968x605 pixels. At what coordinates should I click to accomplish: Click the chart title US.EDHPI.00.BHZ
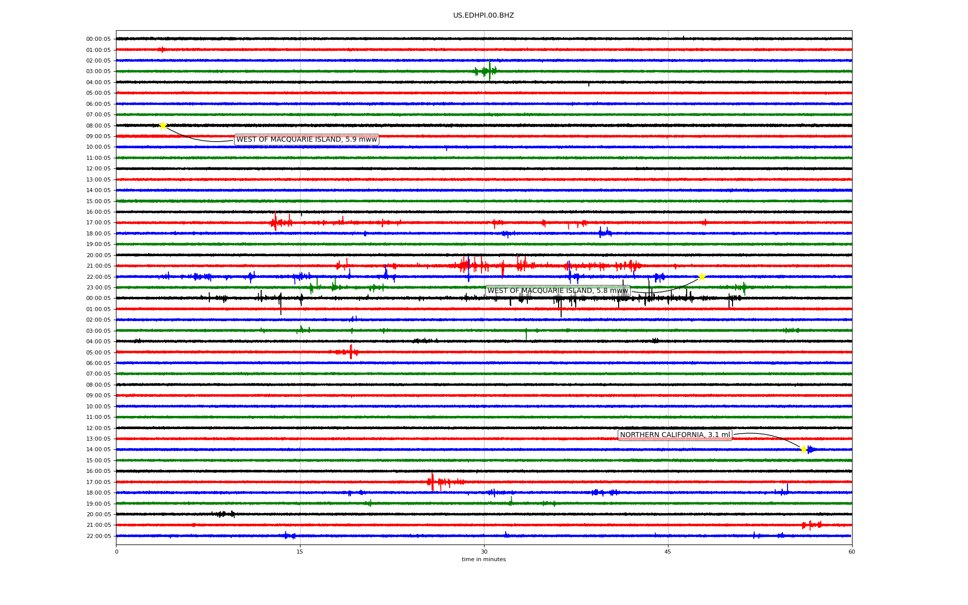tap(483, 16)
